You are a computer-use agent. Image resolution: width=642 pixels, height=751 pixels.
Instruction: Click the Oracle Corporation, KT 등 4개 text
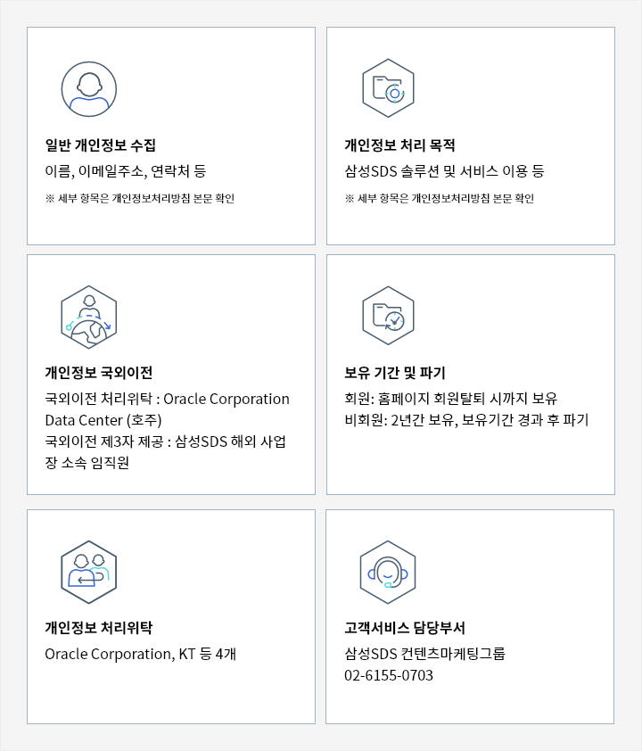coord(140,654)
